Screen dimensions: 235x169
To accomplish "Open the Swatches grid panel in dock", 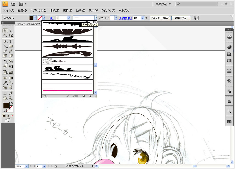I will coord(229,122).
